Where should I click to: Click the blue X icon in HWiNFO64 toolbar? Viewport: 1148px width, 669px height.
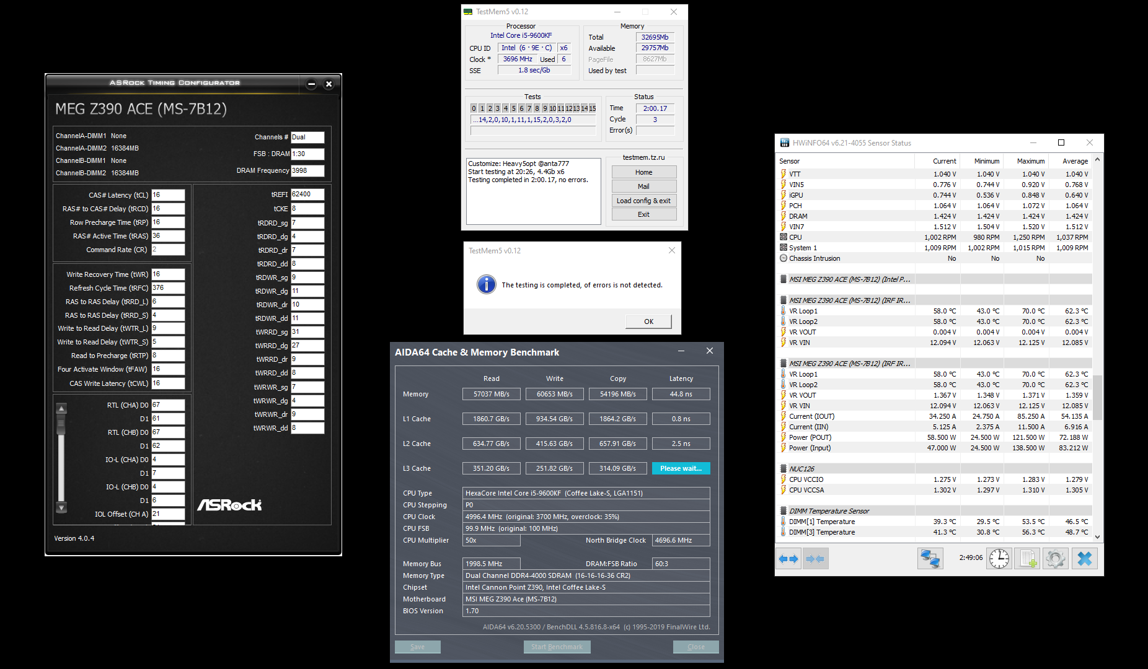pyautogui.click(x=1084, y=558)
